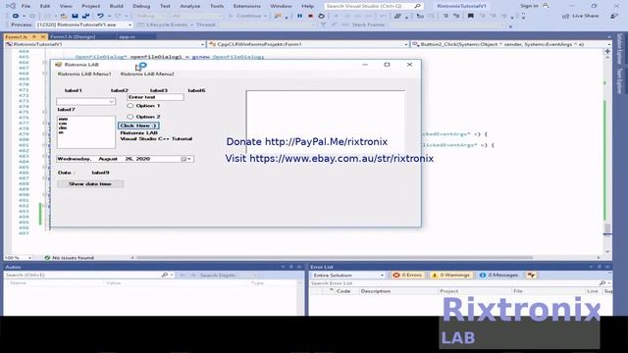This screenshot has width=628, height=353.
Task: Switch to the app.rc tab
Action: pyautogui.click(x=127, y=37)
